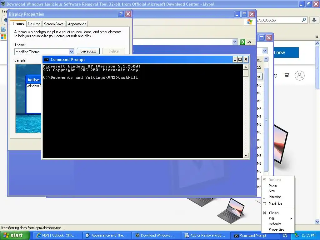Click the browser page scrollbar up arrow
The width and height of the screenshot is (320, 240).
coord(317,43)
